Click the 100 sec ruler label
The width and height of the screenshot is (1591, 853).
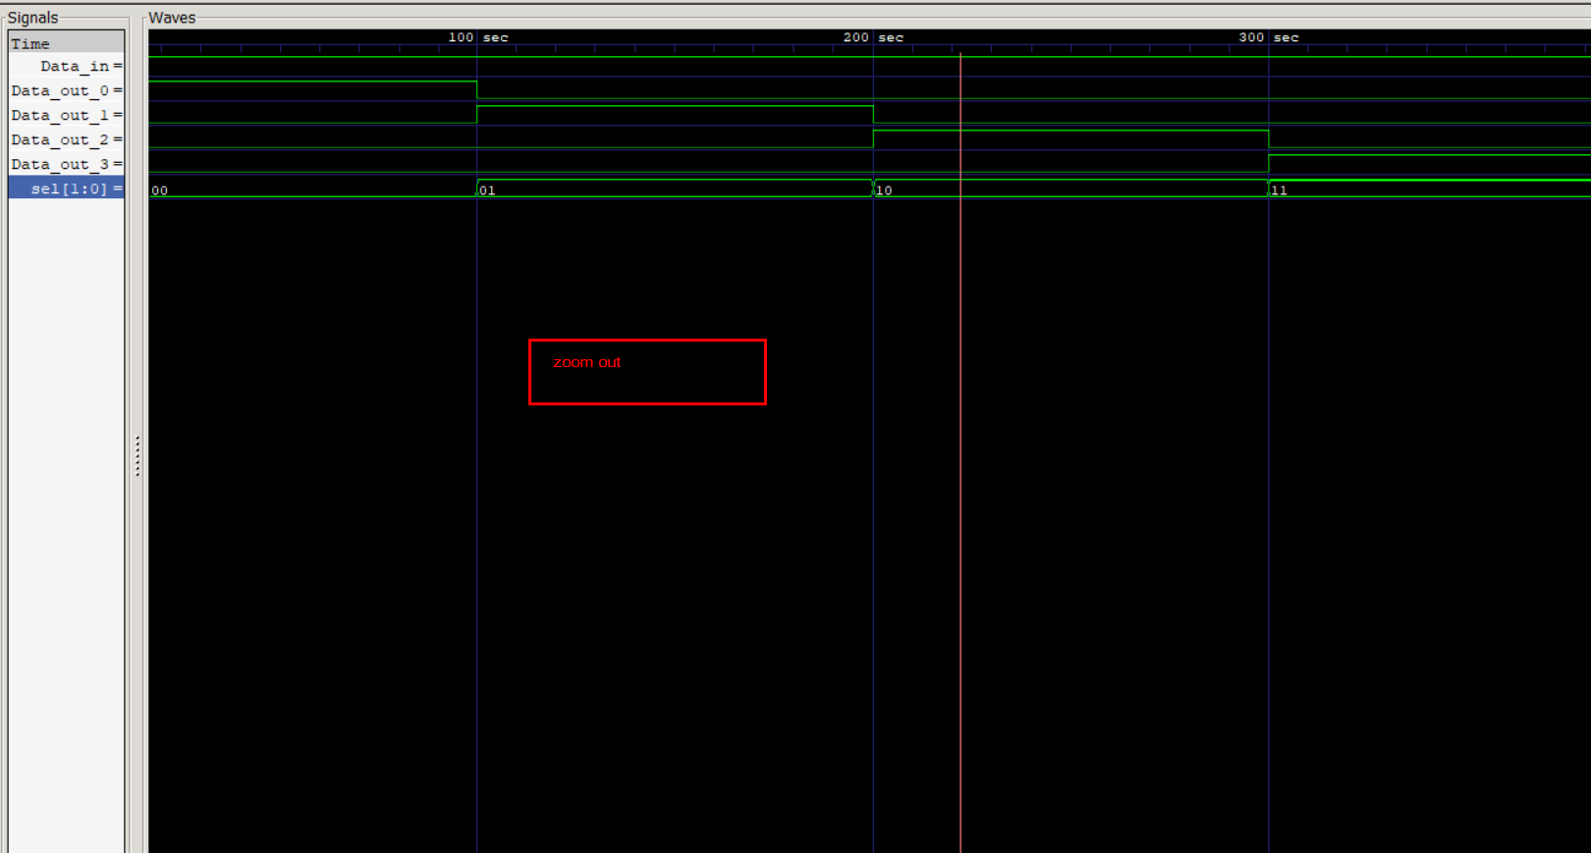pos(478,37)
